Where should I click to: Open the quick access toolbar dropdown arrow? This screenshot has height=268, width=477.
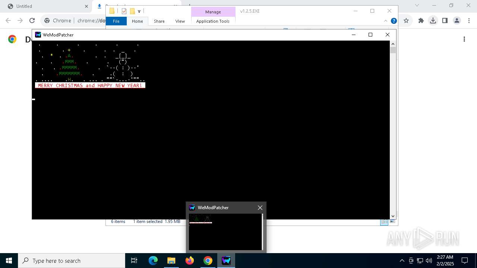click(139, 12)
